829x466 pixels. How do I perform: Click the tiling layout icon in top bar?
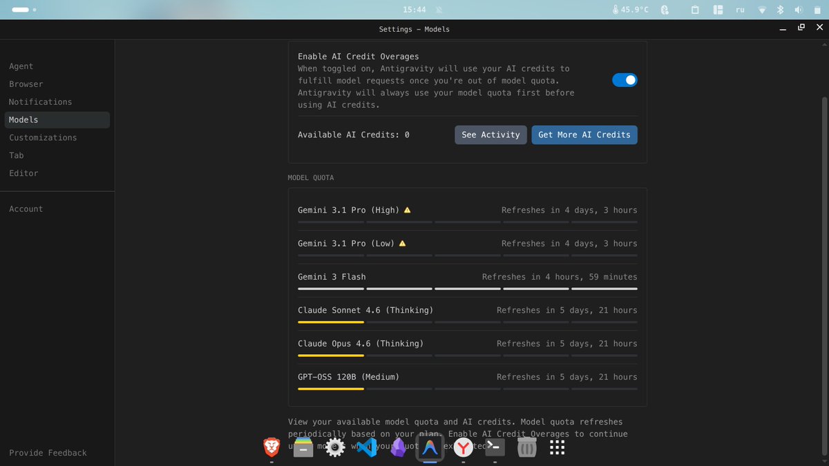pos(718,10)
